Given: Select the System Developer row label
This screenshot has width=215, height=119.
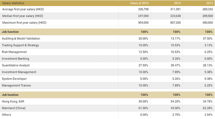Looking at the screenshot, I should pos(14,79).
